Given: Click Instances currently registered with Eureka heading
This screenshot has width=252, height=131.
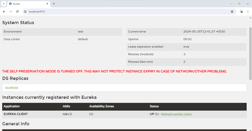Looking at the screenshot, I should tap(49, 97).
